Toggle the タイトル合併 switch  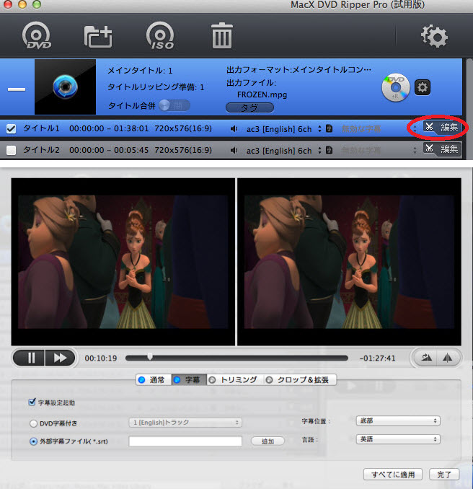[x=174, y=105]
